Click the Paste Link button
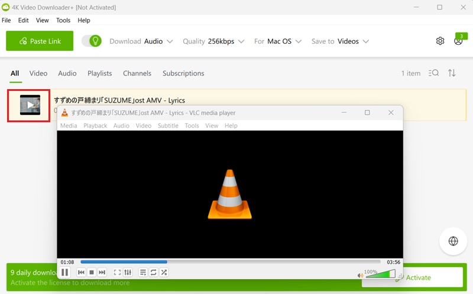The height and width of the screenshot is (294, 473). tap(40, 41)
